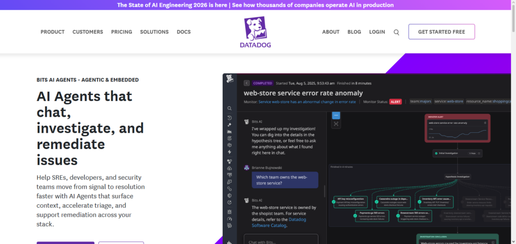Select the horizontal lines list icon in the sidebar
The height and width of the screenshot is (244, 516).
(230, 175)
